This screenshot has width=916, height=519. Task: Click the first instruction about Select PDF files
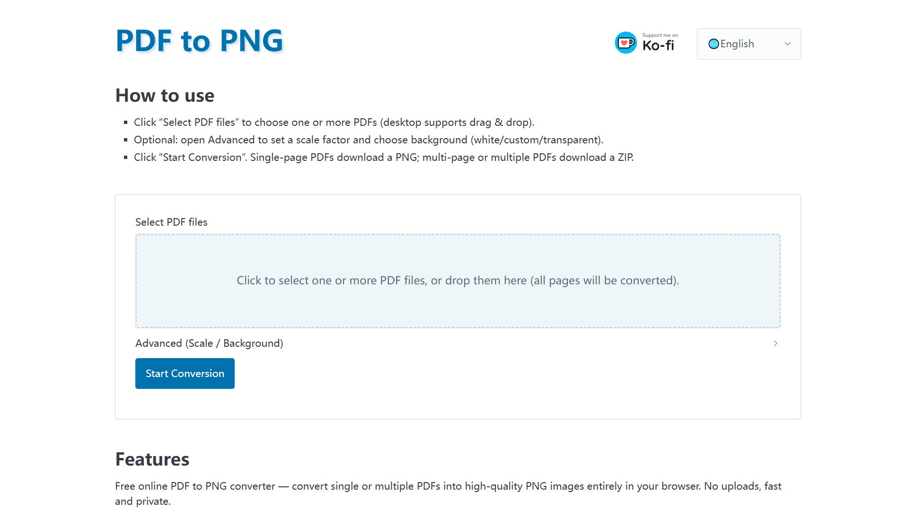click(334, 123)
